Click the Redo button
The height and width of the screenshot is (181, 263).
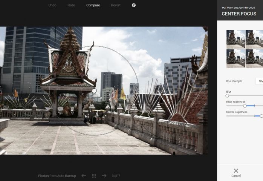pyautogui.click(x=71, y=5)
